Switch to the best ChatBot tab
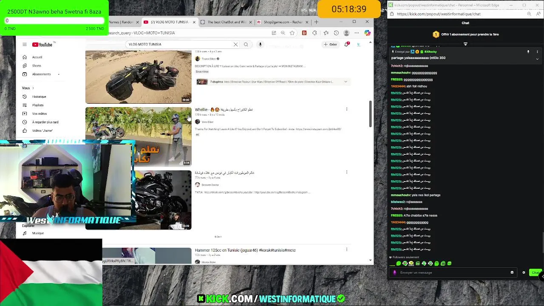544x306 pixels. [226, 22]
